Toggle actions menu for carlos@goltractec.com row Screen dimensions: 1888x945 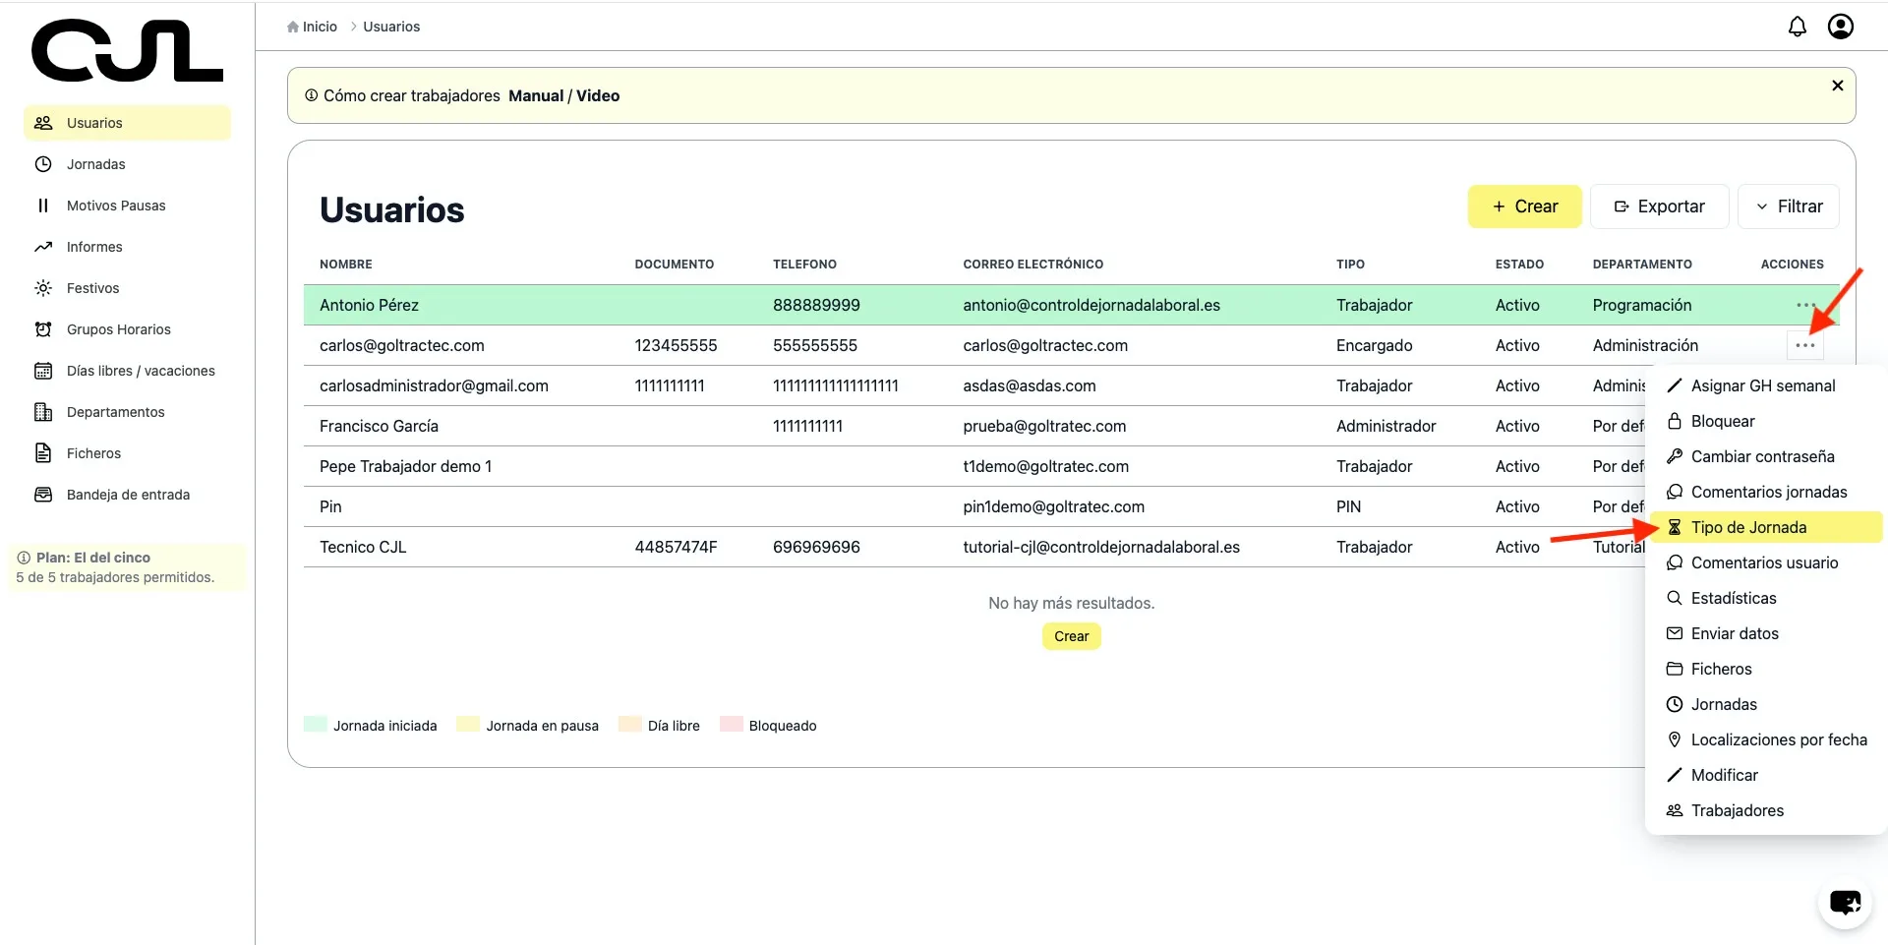(1805, 345)
